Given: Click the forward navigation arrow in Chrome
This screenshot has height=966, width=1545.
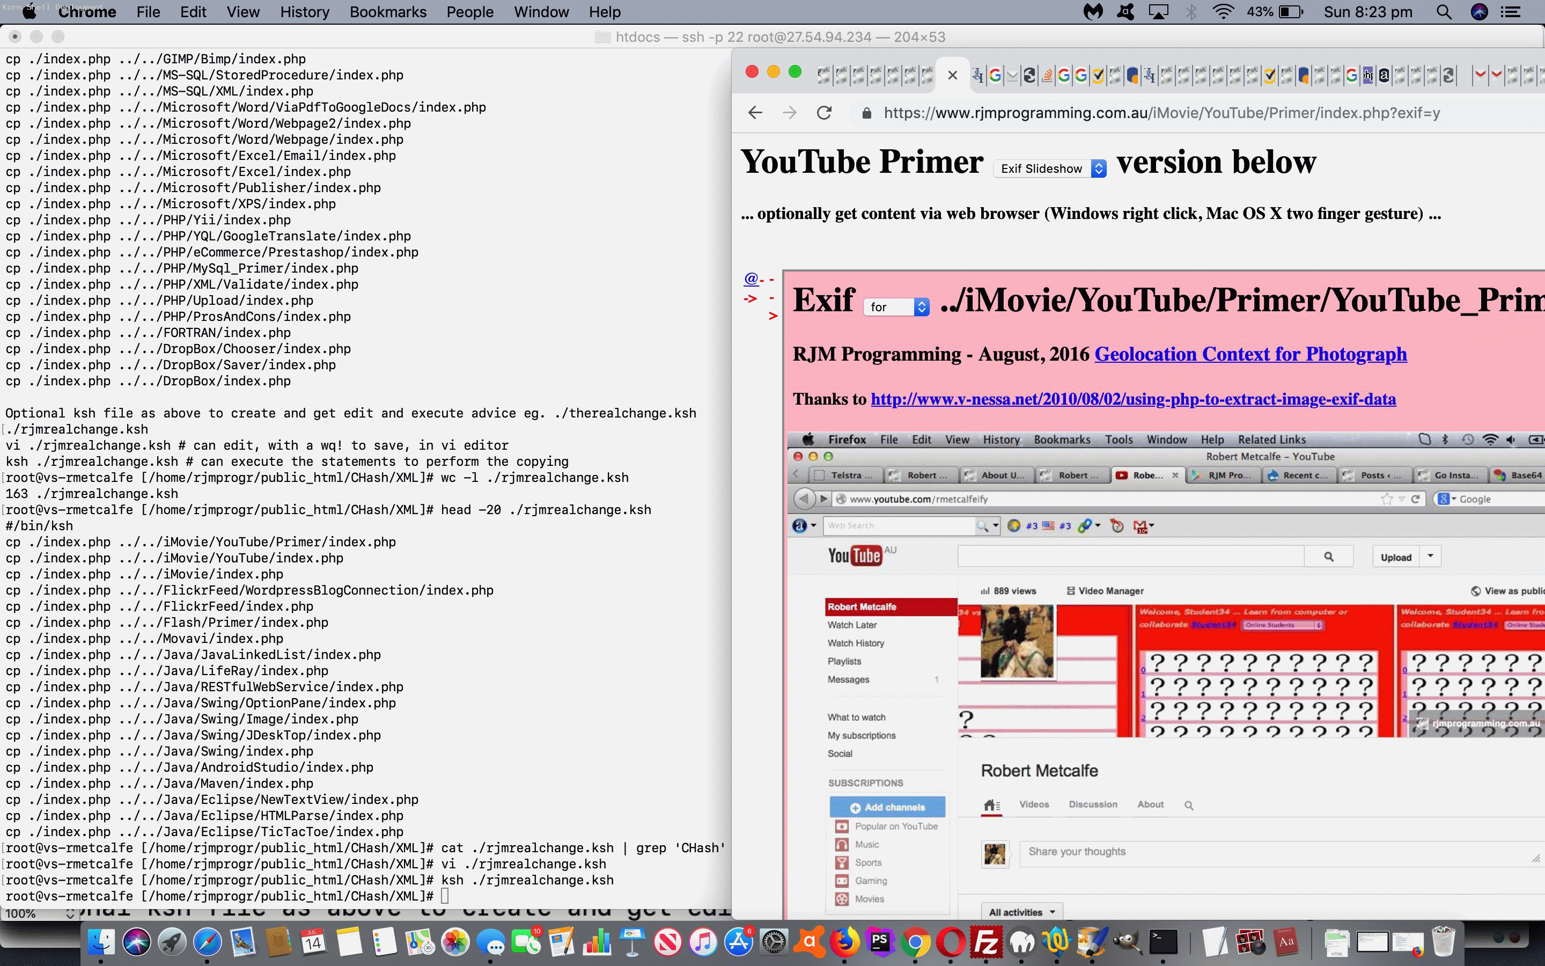Looking at the screenshot, I should pyautogui.click(x=790, y=113).
